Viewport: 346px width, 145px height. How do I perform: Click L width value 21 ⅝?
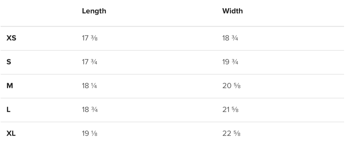point(231,110)
